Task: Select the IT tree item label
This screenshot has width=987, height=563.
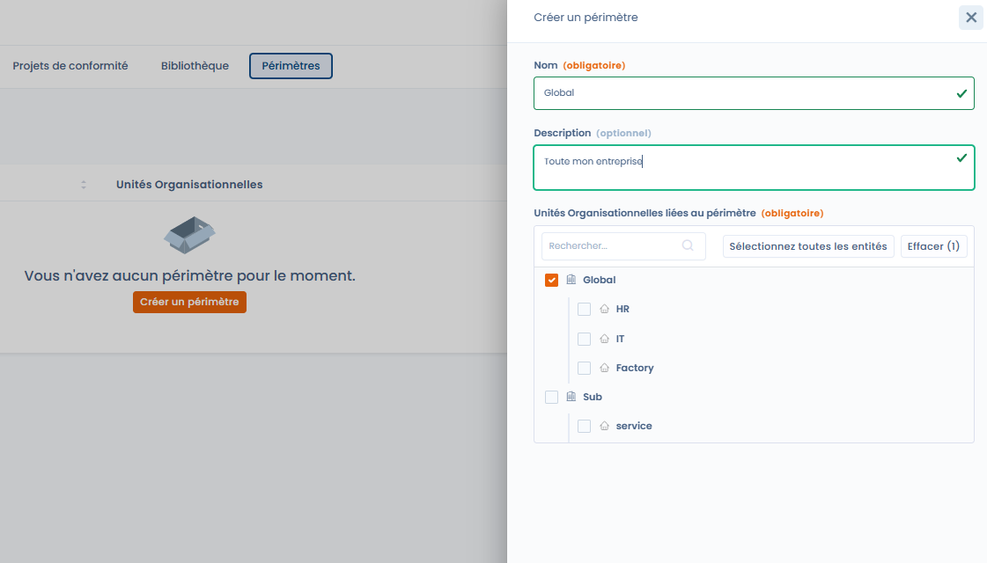Action: tap(620, 339)
